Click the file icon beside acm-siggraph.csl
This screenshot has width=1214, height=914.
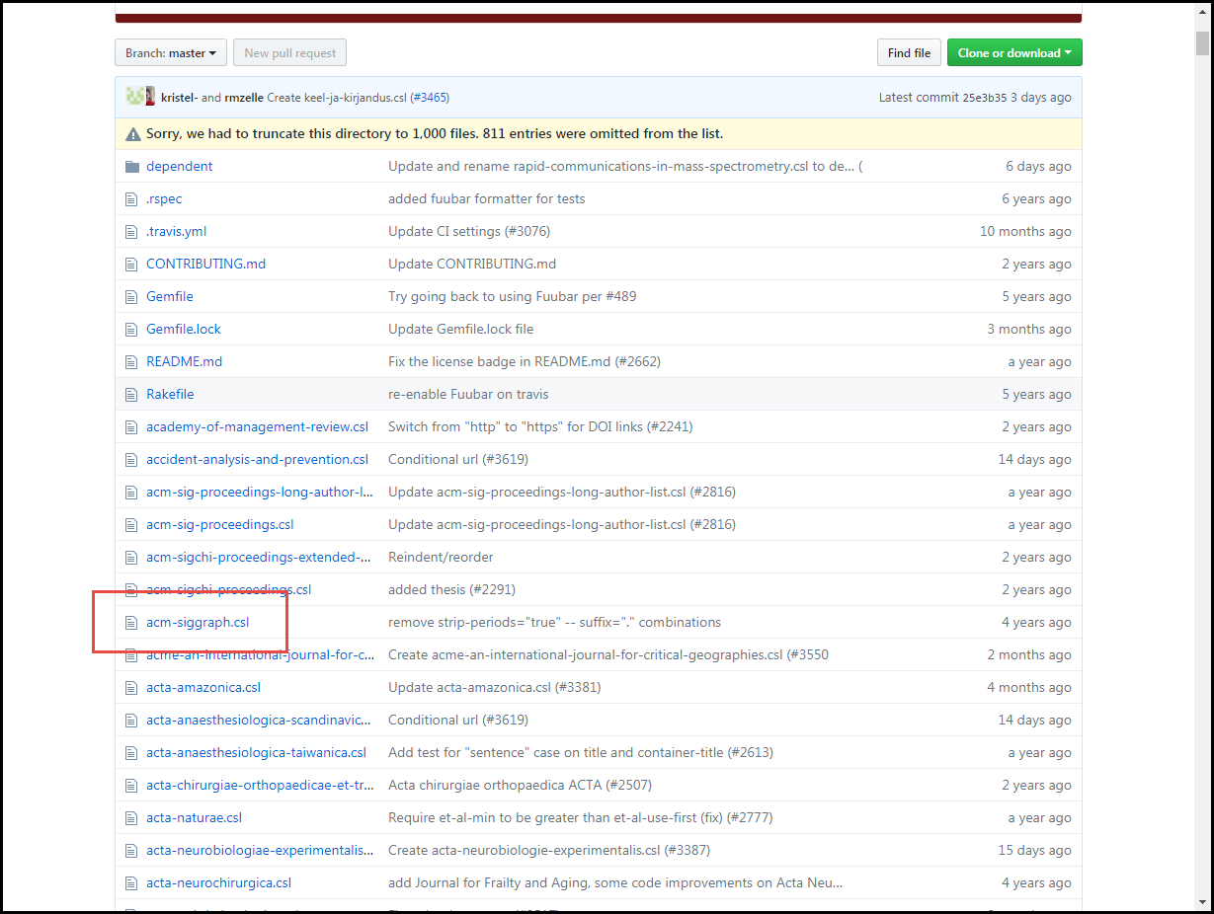coord(131,622)
